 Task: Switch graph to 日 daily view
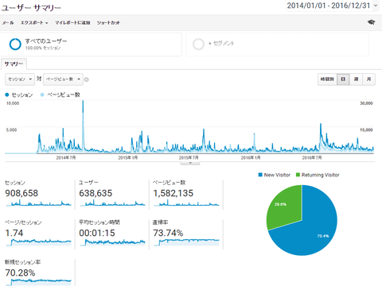(x=343, y=79)
